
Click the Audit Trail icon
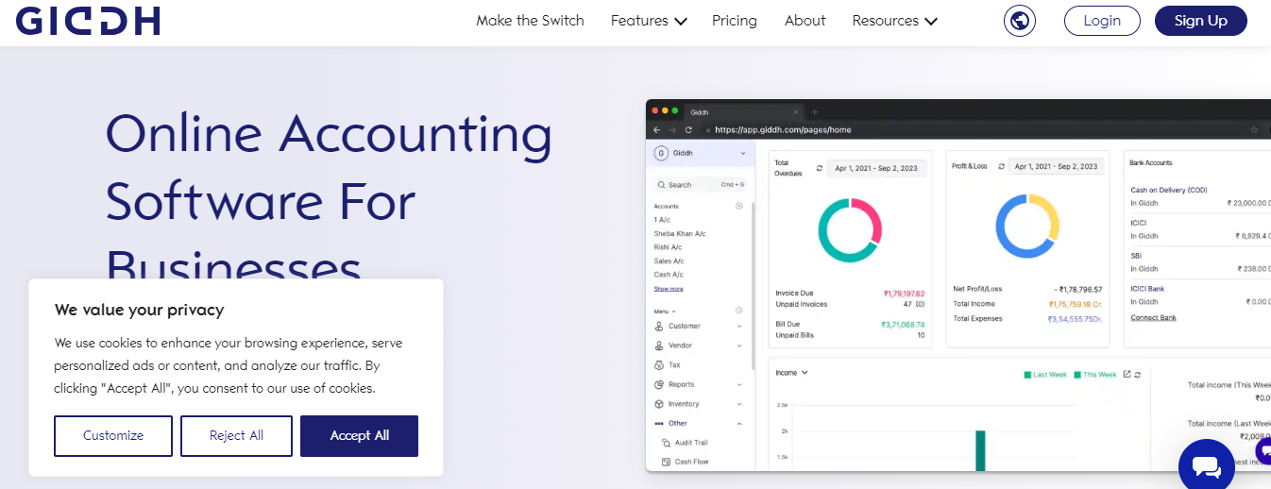click(x=666, y=443)
